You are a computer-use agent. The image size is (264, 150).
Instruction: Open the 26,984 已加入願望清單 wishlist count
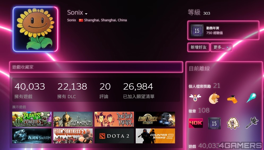click(139, 90)
